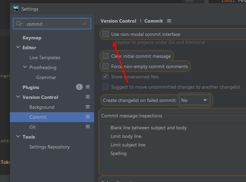Click Version Control breadcrumb link

point(118,21)
